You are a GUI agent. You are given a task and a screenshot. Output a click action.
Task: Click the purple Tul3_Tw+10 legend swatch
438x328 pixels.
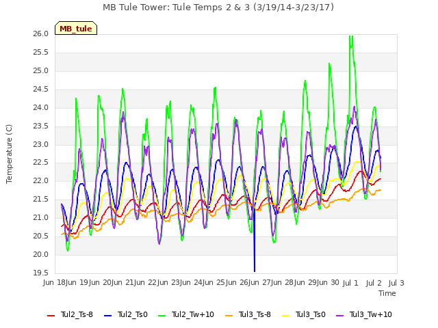tap(339, 316)
